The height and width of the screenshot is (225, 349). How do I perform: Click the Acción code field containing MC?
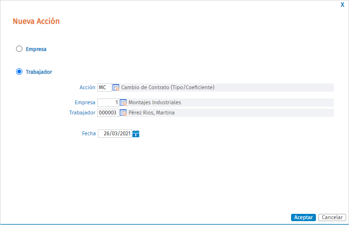point(104,88)
